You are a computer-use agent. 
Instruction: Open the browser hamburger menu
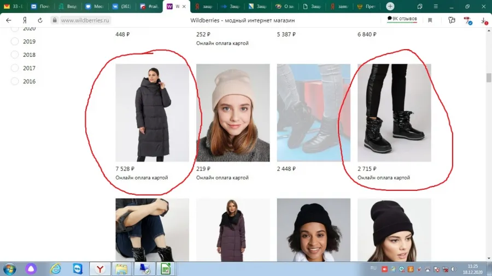(436, 6)
